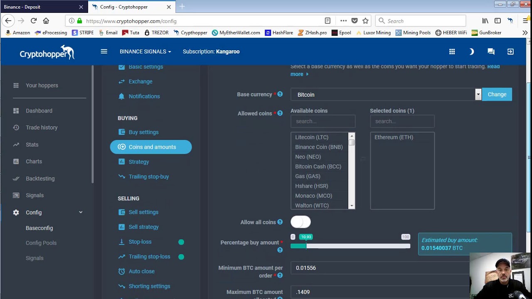The image size is (532, 299).
Task: Select Baseconfig submenu item
Action: pyautogui.click(x=39, y=228)
